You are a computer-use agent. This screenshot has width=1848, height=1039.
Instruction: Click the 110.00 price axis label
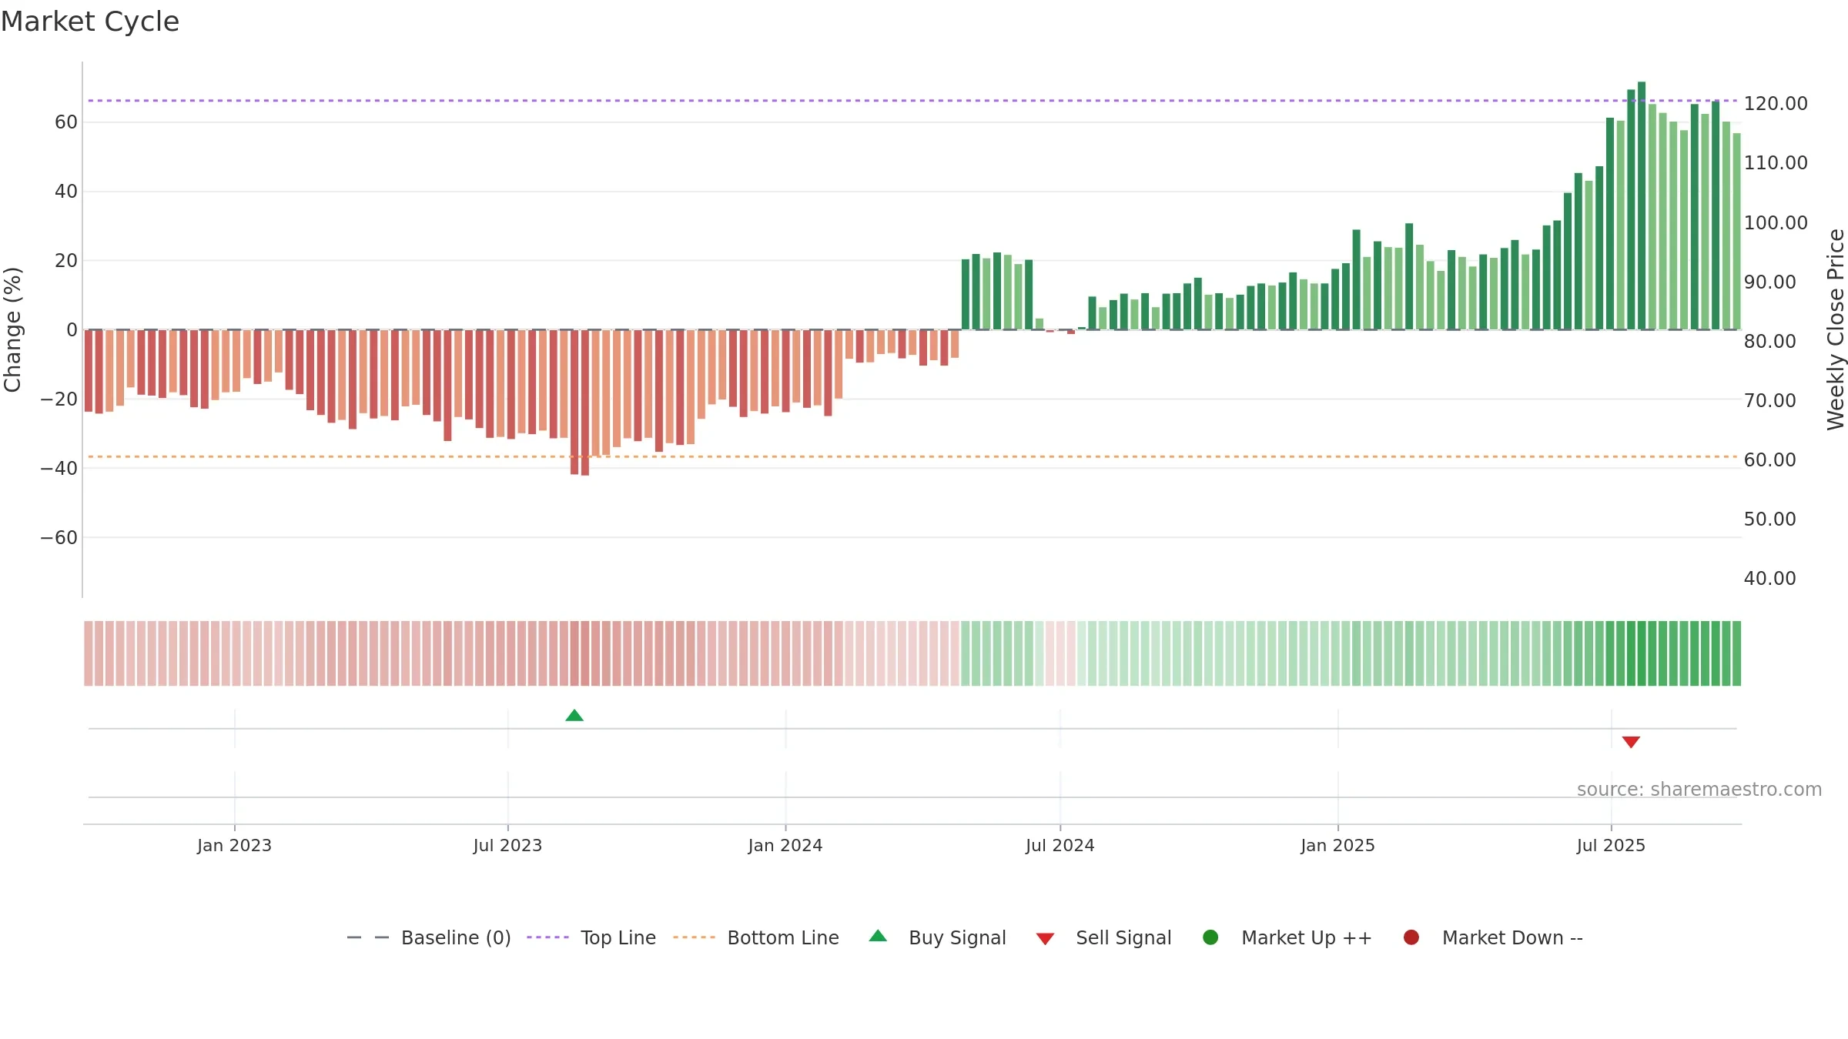click(x=1776, y=162)
